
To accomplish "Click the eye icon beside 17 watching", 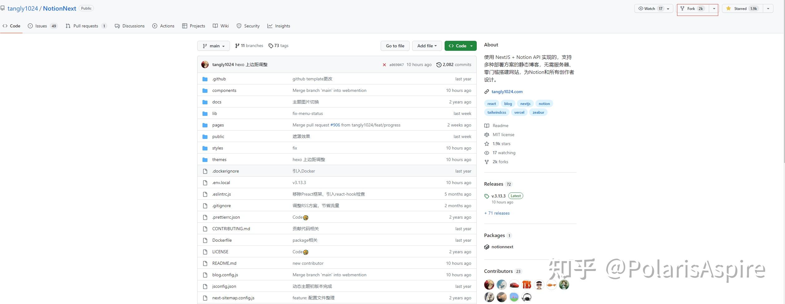I will (x=487, y=153).
